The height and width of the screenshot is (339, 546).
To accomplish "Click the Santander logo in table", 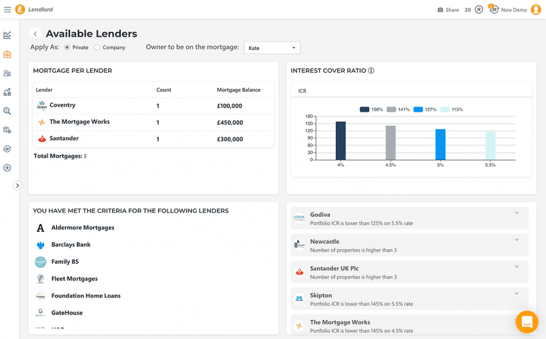I will [x=42, y=139].
